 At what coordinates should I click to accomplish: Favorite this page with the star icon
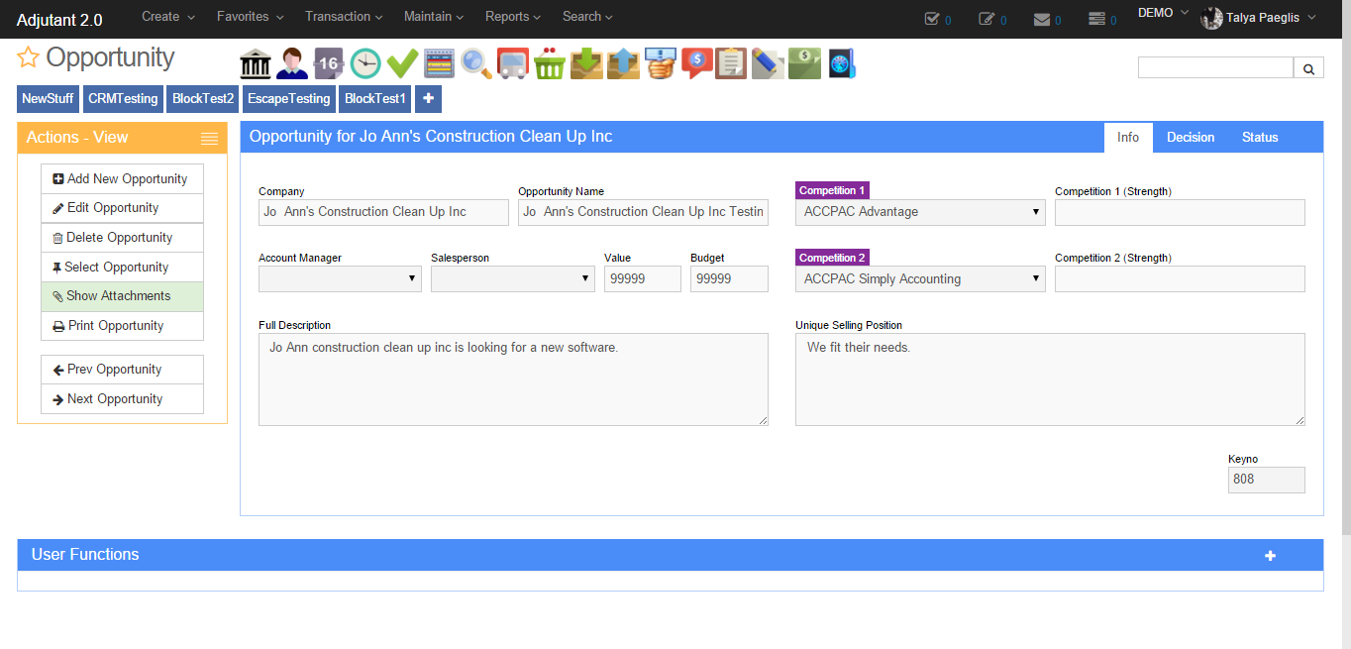(x=29, y=58)
